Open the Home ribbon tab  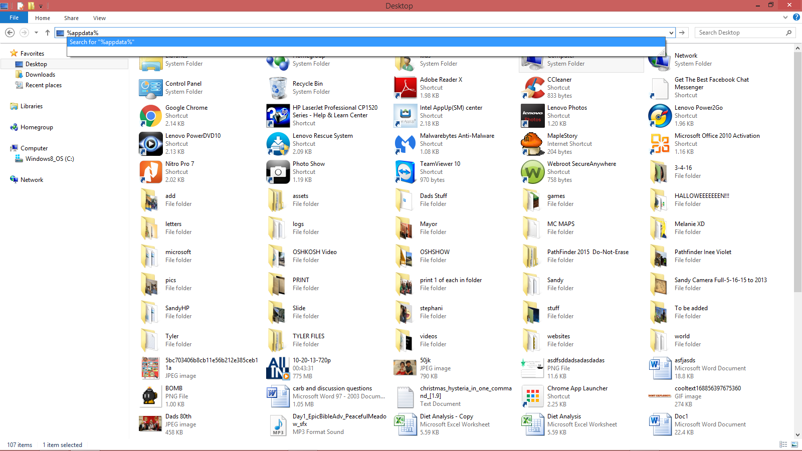point(43,18)
